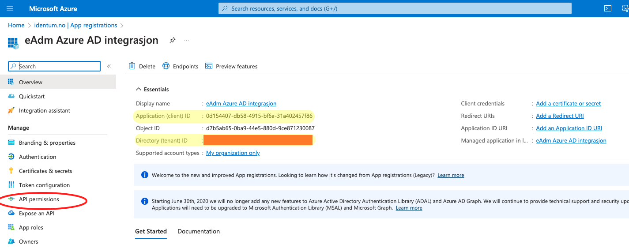Viewport: 629px width, 248px height.
Task: Click the directory filter icon in top bar
Action: [626, 8]
